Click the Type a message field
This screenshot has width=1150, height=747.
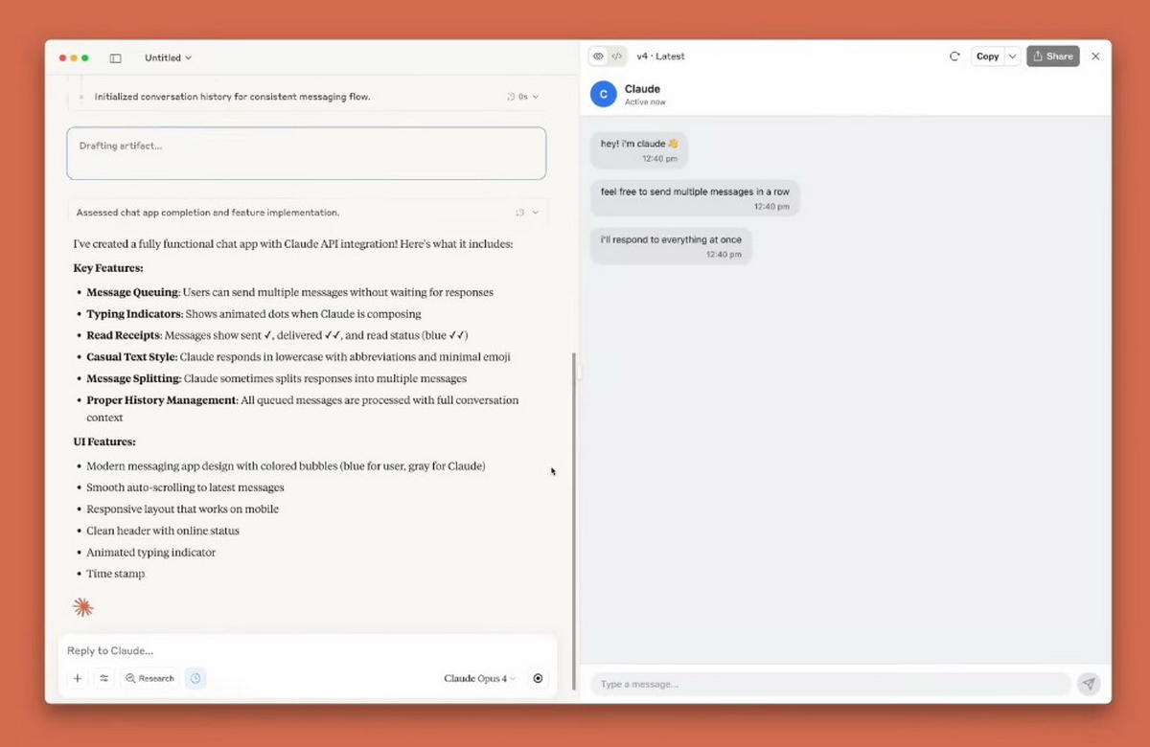(x=830, y=684)
